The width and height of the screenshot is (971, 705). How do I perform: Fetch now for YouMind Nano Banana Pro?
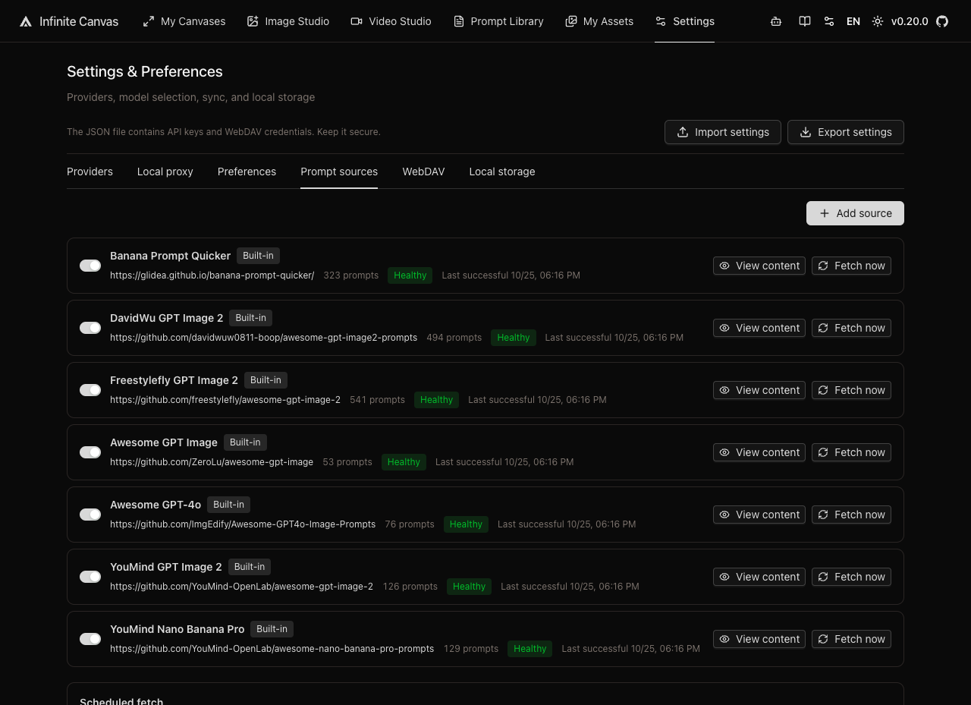point(851,639)
